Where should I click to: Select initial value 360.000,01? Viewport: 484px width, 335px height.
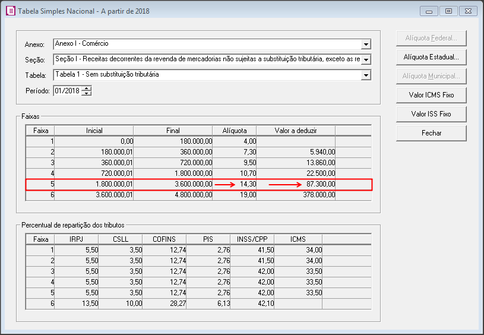(94, 163)
